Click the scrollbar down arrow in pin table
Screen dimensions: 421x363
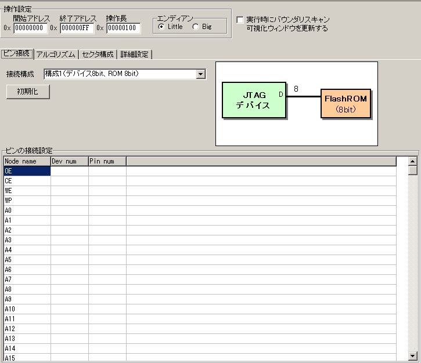413,355
